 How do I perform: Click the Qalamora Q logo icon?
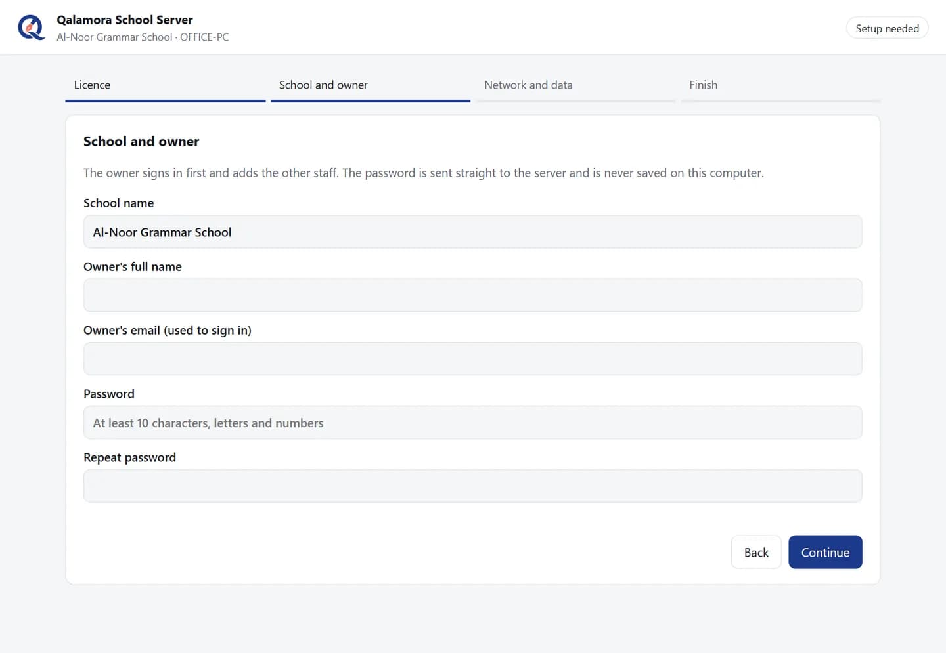point(31,28)
